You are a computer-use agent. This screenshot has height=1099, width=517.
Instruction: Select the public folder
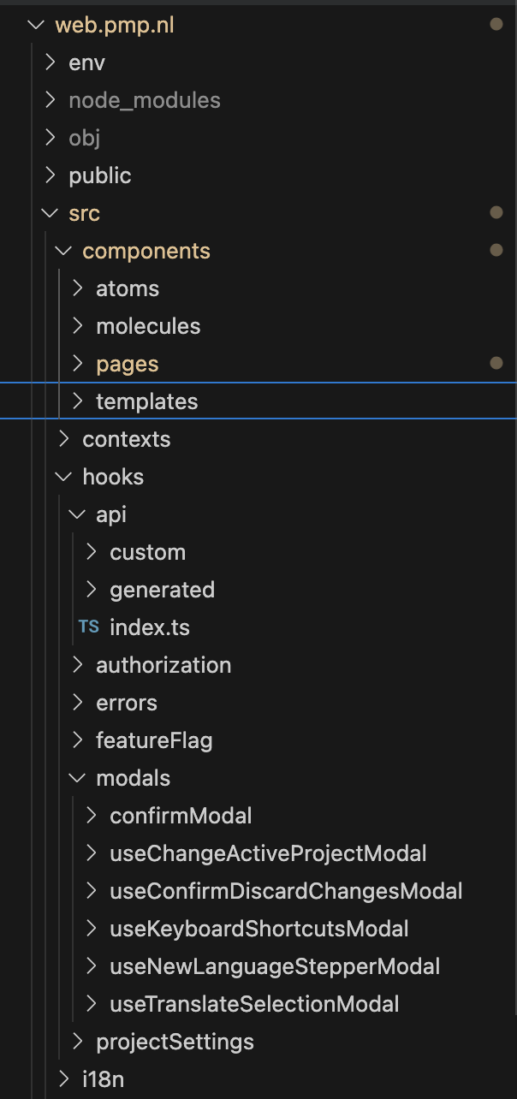[x=100, y=175]
